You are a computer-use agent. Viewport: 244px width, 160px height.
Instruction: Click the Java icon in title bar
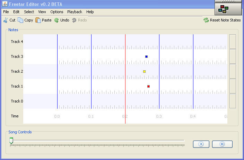pyautogui.click(x=5, y=4)
